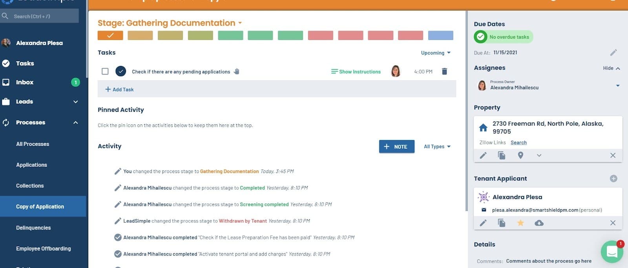The image size is (628, 268).
Task: Delete the pending applications task with trash icon
Action: 444,71
